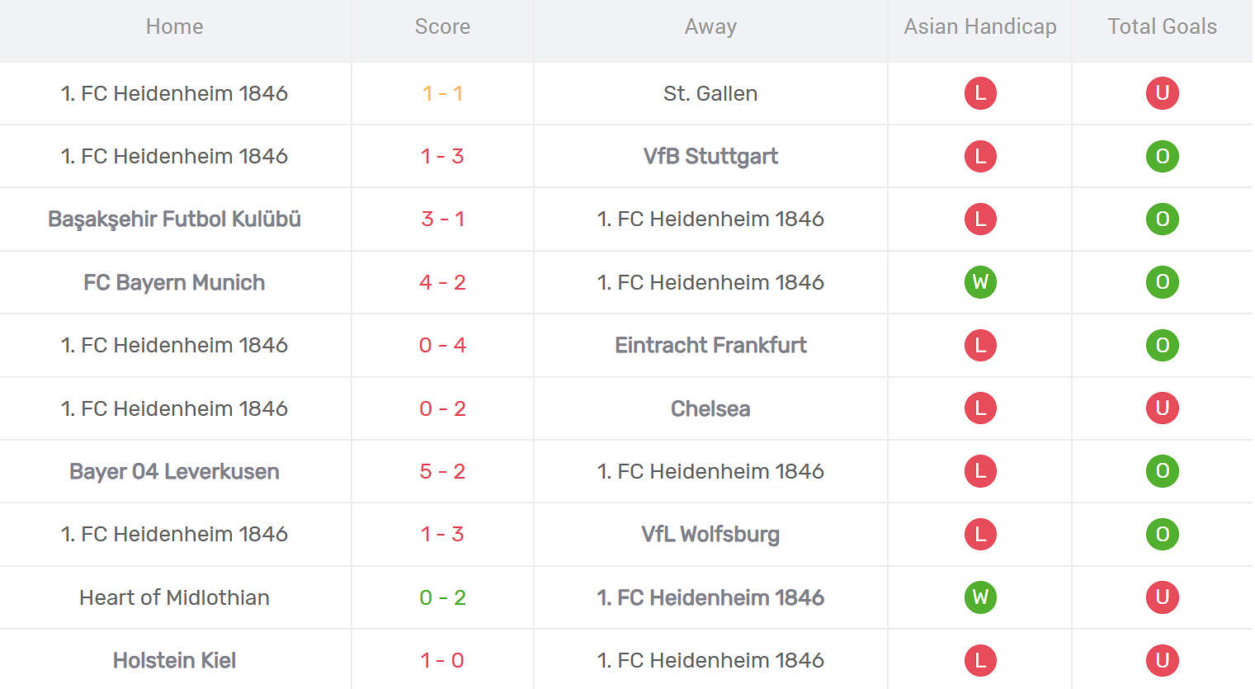
Task: Click the green O badge in VfB Stuttgart row
Action: [x=1162, y=156]
